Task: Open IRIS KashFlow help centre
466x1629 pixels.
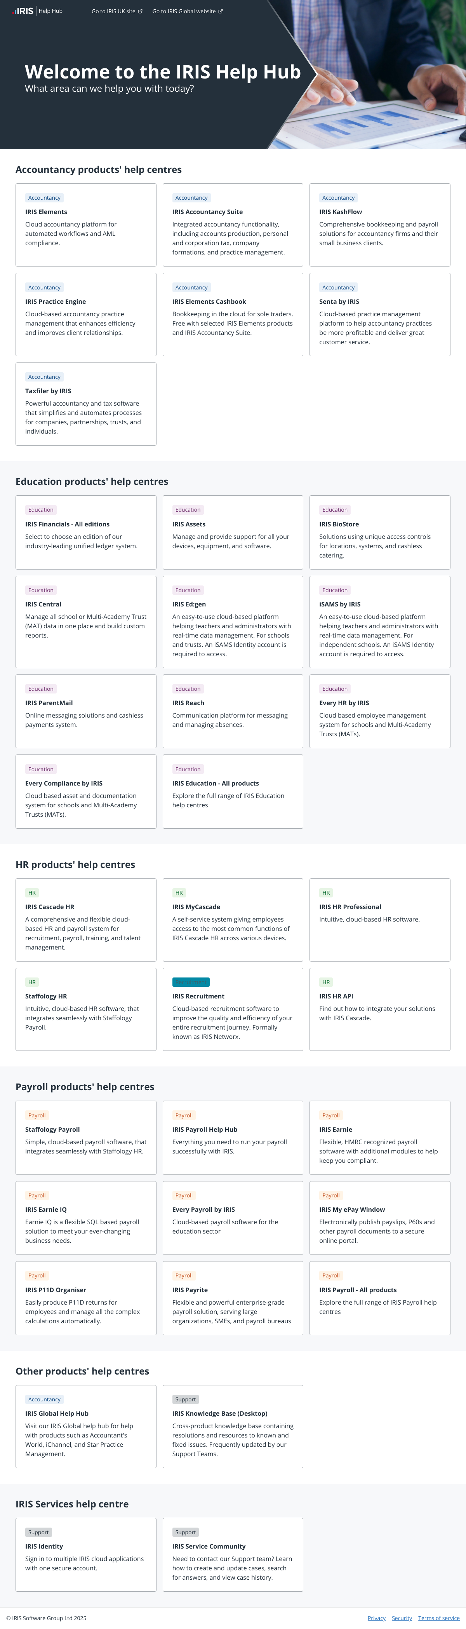Action: tap(380, 225)
